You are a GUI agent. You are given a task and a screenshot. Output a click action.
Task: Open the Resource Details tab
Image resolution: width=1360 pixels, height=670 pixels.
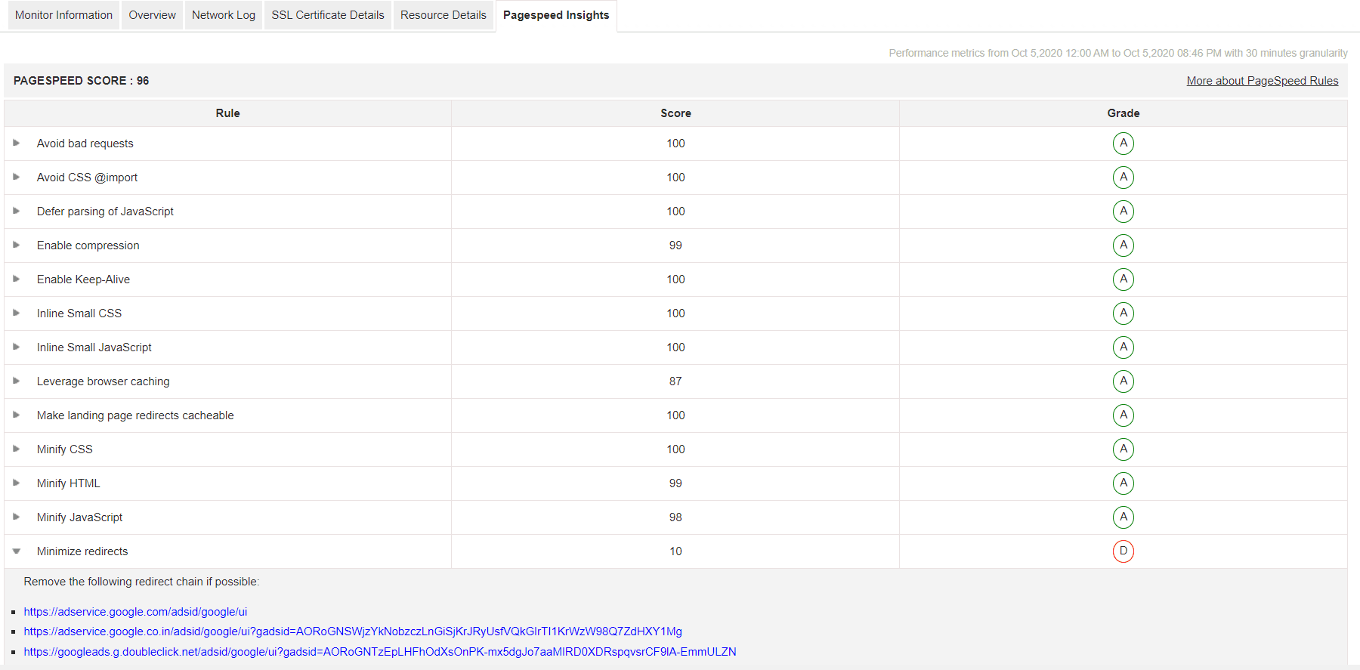pyautogui.click(x=444, y=15)
